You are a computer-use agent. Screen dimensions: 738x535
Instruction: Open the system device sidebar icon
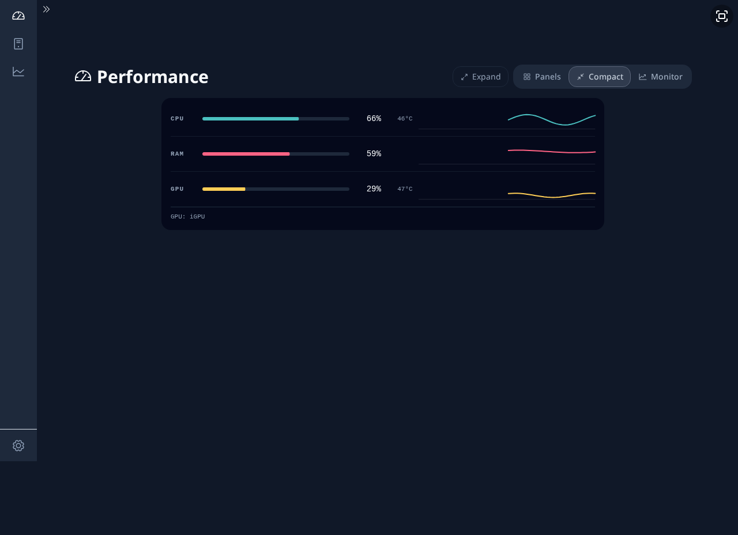click(18, 44)
